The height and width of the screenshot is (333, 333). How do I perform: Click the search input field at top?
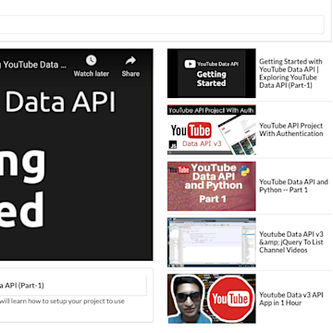[162, 24]
